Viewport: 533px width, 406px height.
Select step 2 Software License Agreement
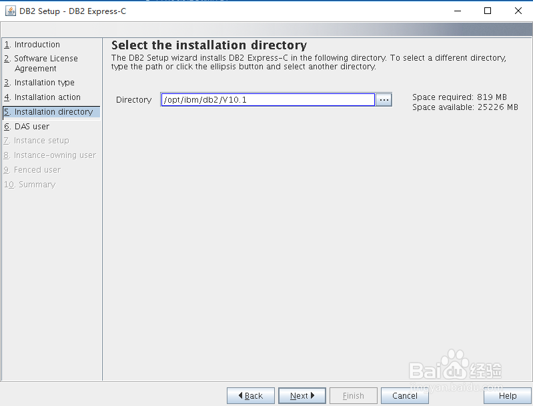(41, 63)
